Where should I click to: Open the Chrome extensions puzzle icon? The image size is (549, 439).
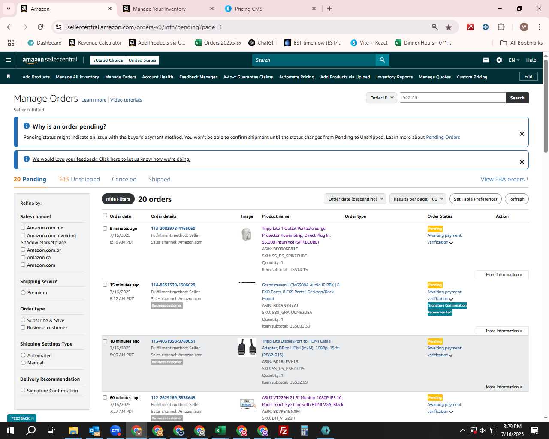501,27
